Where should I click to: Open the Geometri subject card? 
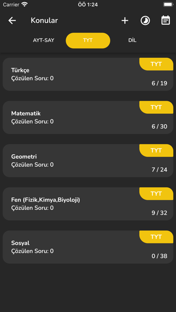(88, 161)
